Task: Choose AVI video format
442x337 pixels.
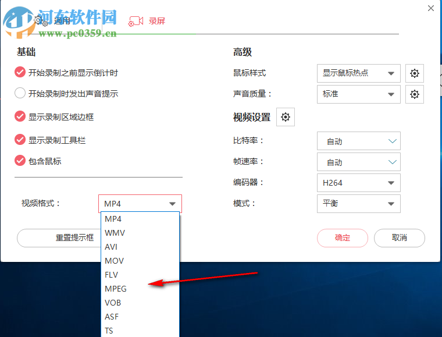Action: pyautogui.click(x=140, y=247)
